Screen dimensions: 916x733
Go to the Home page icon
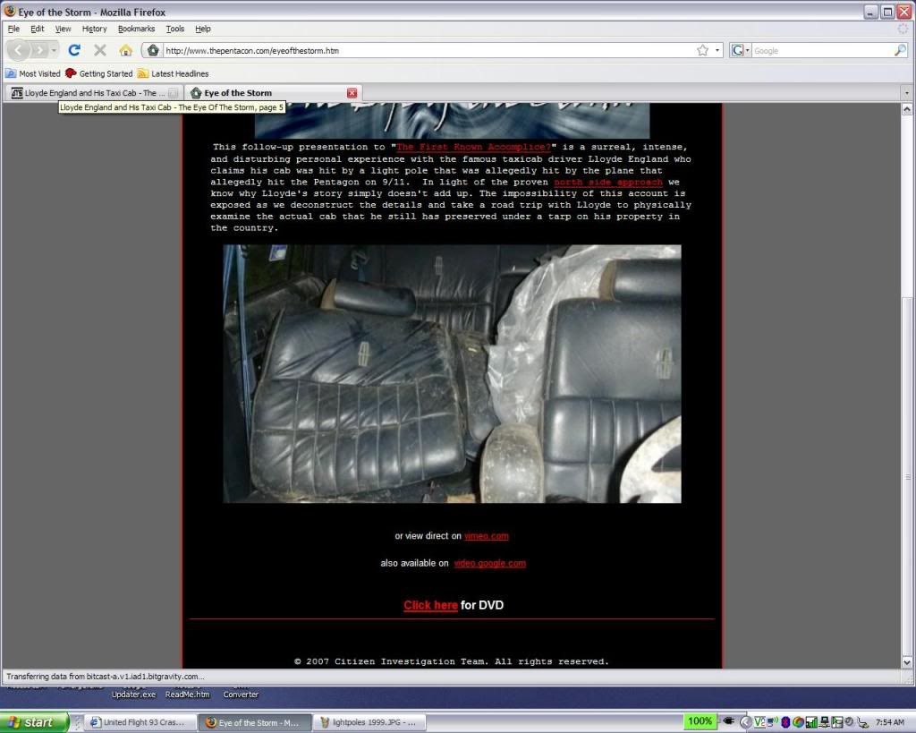[125, 50]
